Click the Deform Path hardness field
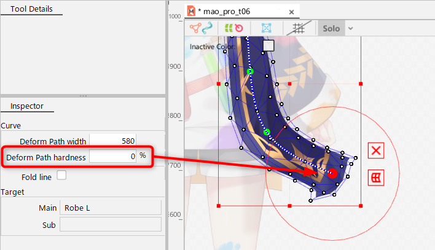435x250 pixels. pos(113,157)
